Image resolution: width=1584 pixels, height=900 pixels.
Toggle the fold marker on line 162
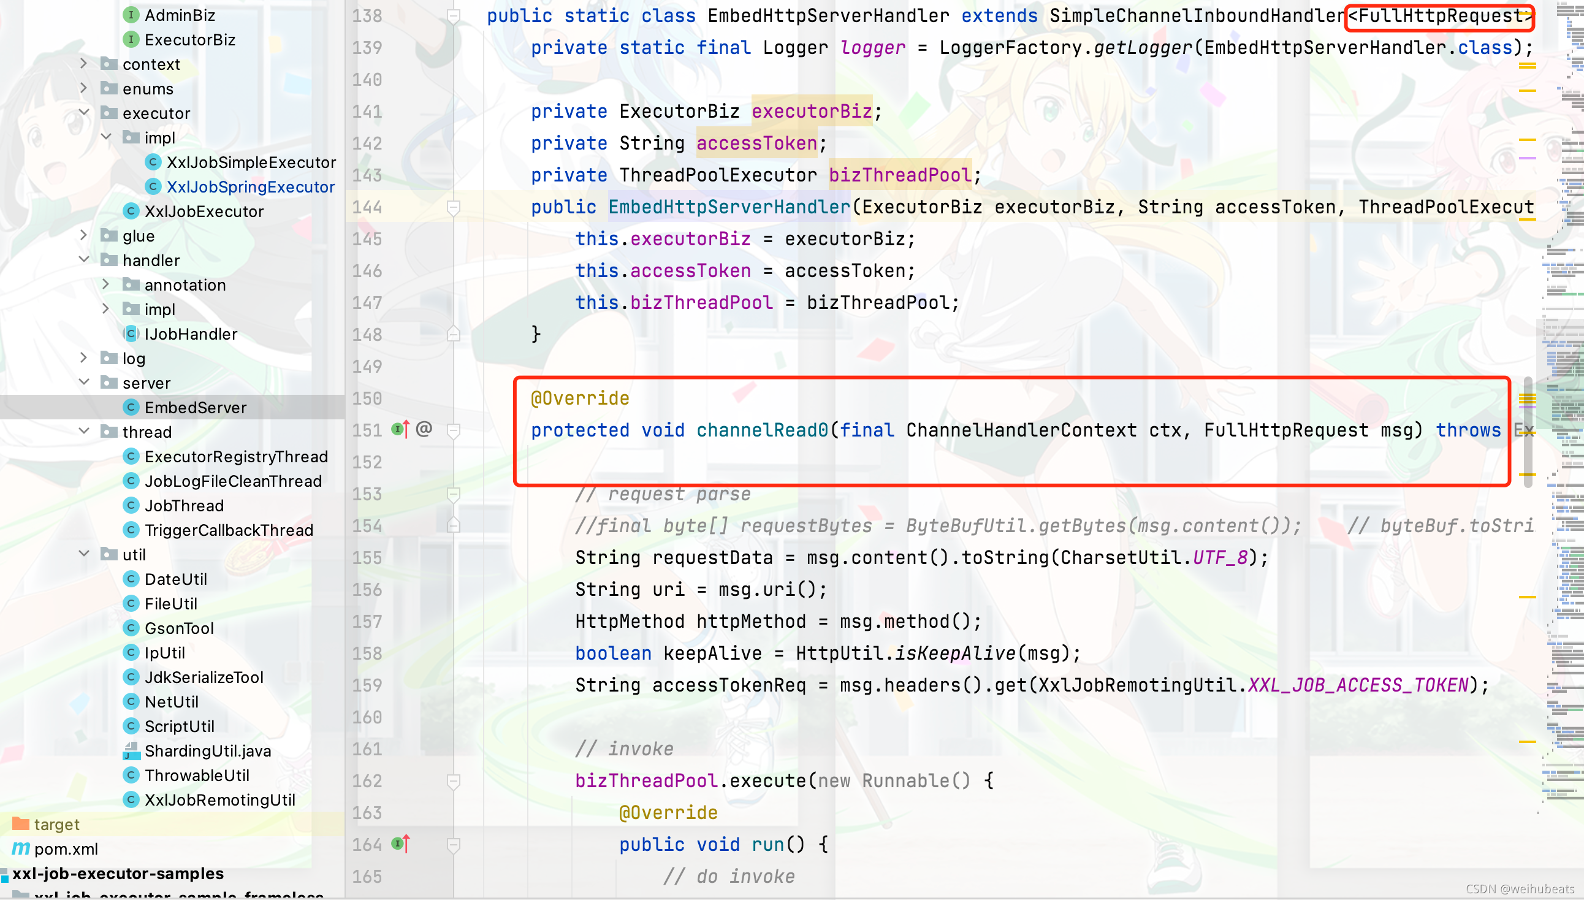[x=454, y=780]
